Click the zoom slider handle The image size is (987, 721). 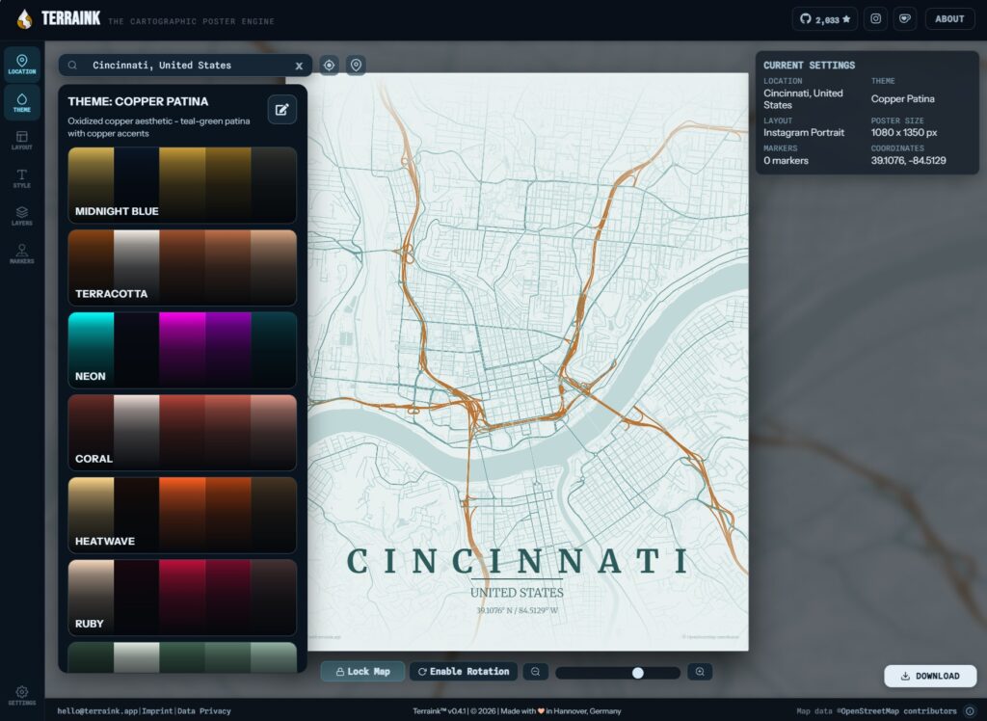pyautogui.click(x=637, y=673)
